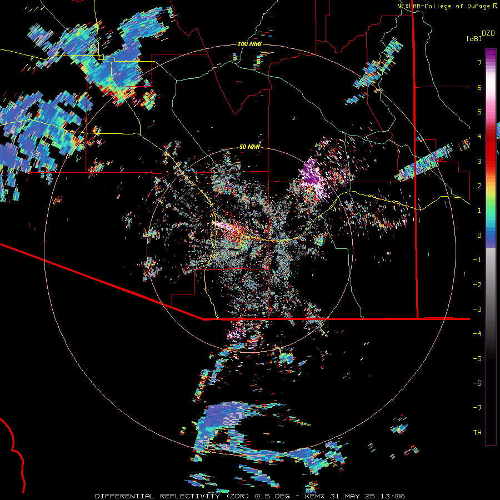This screenshot has height=500, width=500.
Task: Click the '-7' value on the color scale
Action: (x=477, y=408)
